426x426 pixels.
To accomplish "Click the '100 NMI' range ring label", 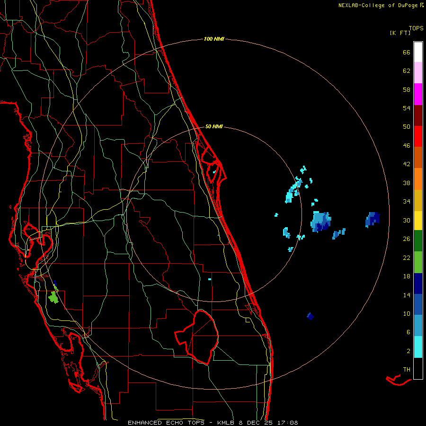I will [214, 39].
